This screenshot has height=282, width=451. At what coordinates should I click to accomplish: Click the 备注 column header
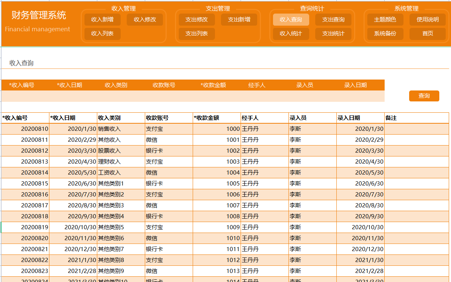click(x=416, y=118)
